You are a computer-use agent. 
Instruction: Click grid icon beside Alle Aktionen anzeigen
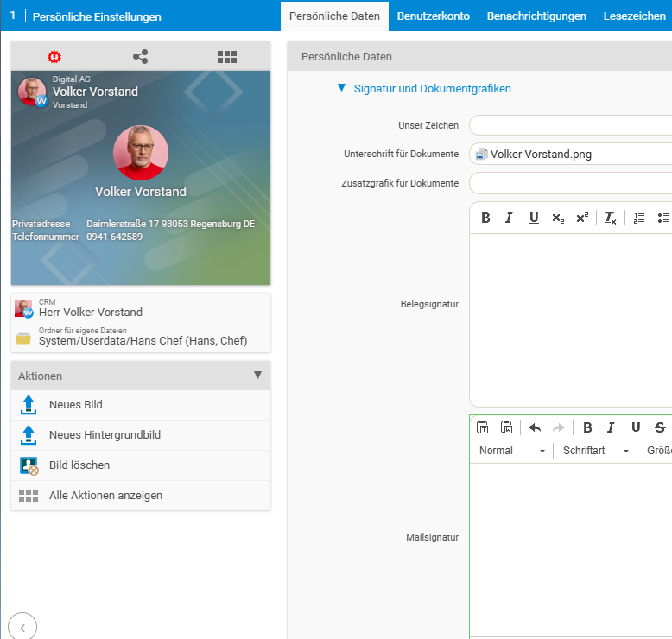coord(29,496)
